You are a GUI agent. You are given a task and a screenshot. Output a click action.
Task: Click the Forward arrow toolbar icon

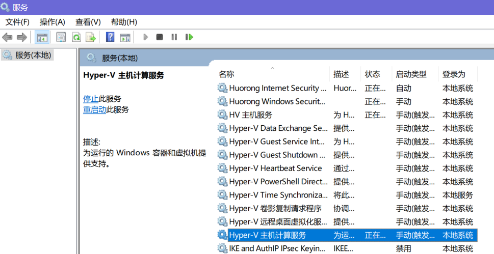(21, 38)
